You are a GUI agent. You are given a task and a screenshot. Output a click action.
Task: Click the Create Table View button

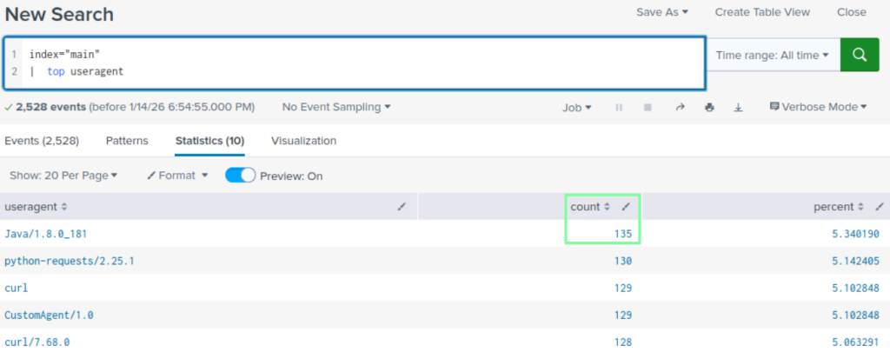coord(762,12)
